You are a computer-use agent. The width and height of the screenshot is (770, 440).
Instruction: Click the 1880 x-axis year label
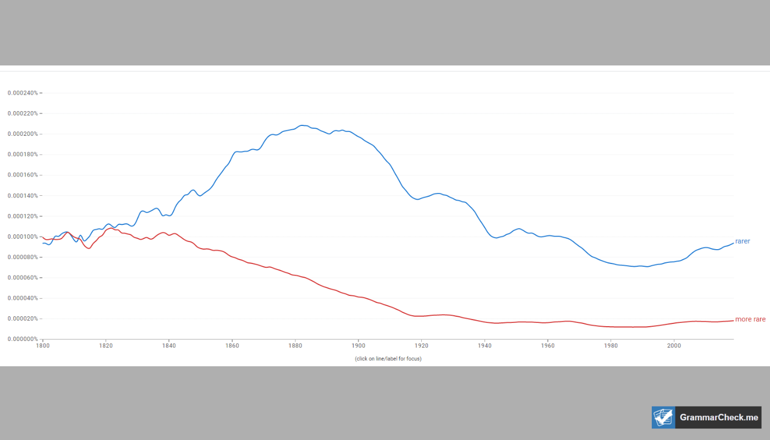pyautogui.click(x=295, y=346)
